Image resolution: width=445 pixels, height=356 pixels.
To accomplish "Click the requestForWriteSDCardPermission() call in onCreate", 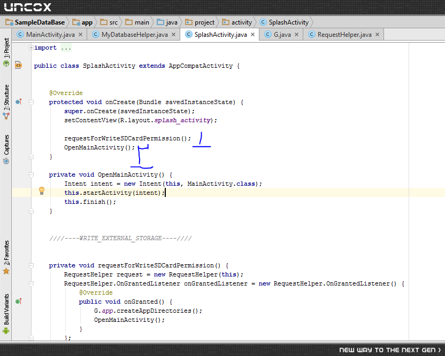I will tap(127, 138).
